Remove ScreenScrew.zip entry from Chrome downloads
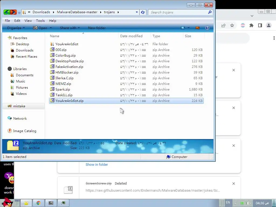The width and height of the screenshot is (276, 207). (234, 183)
